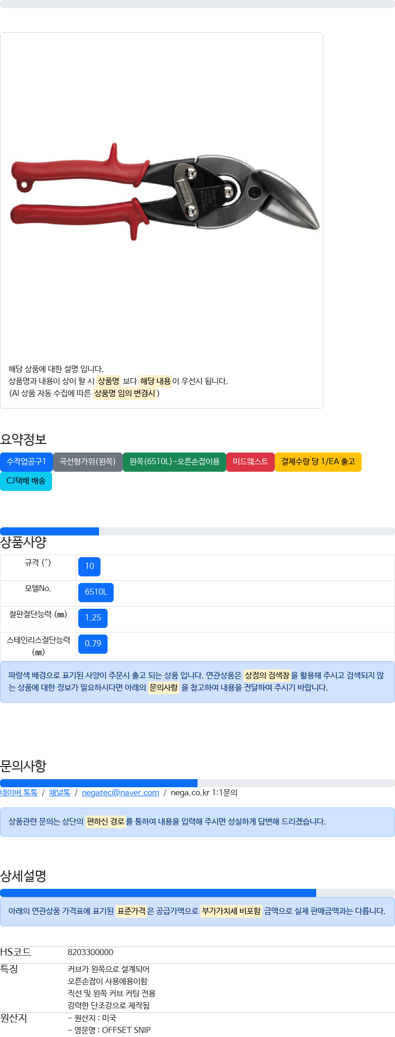Click the highlighted 상점의 검색창 text

pos(267,675)
